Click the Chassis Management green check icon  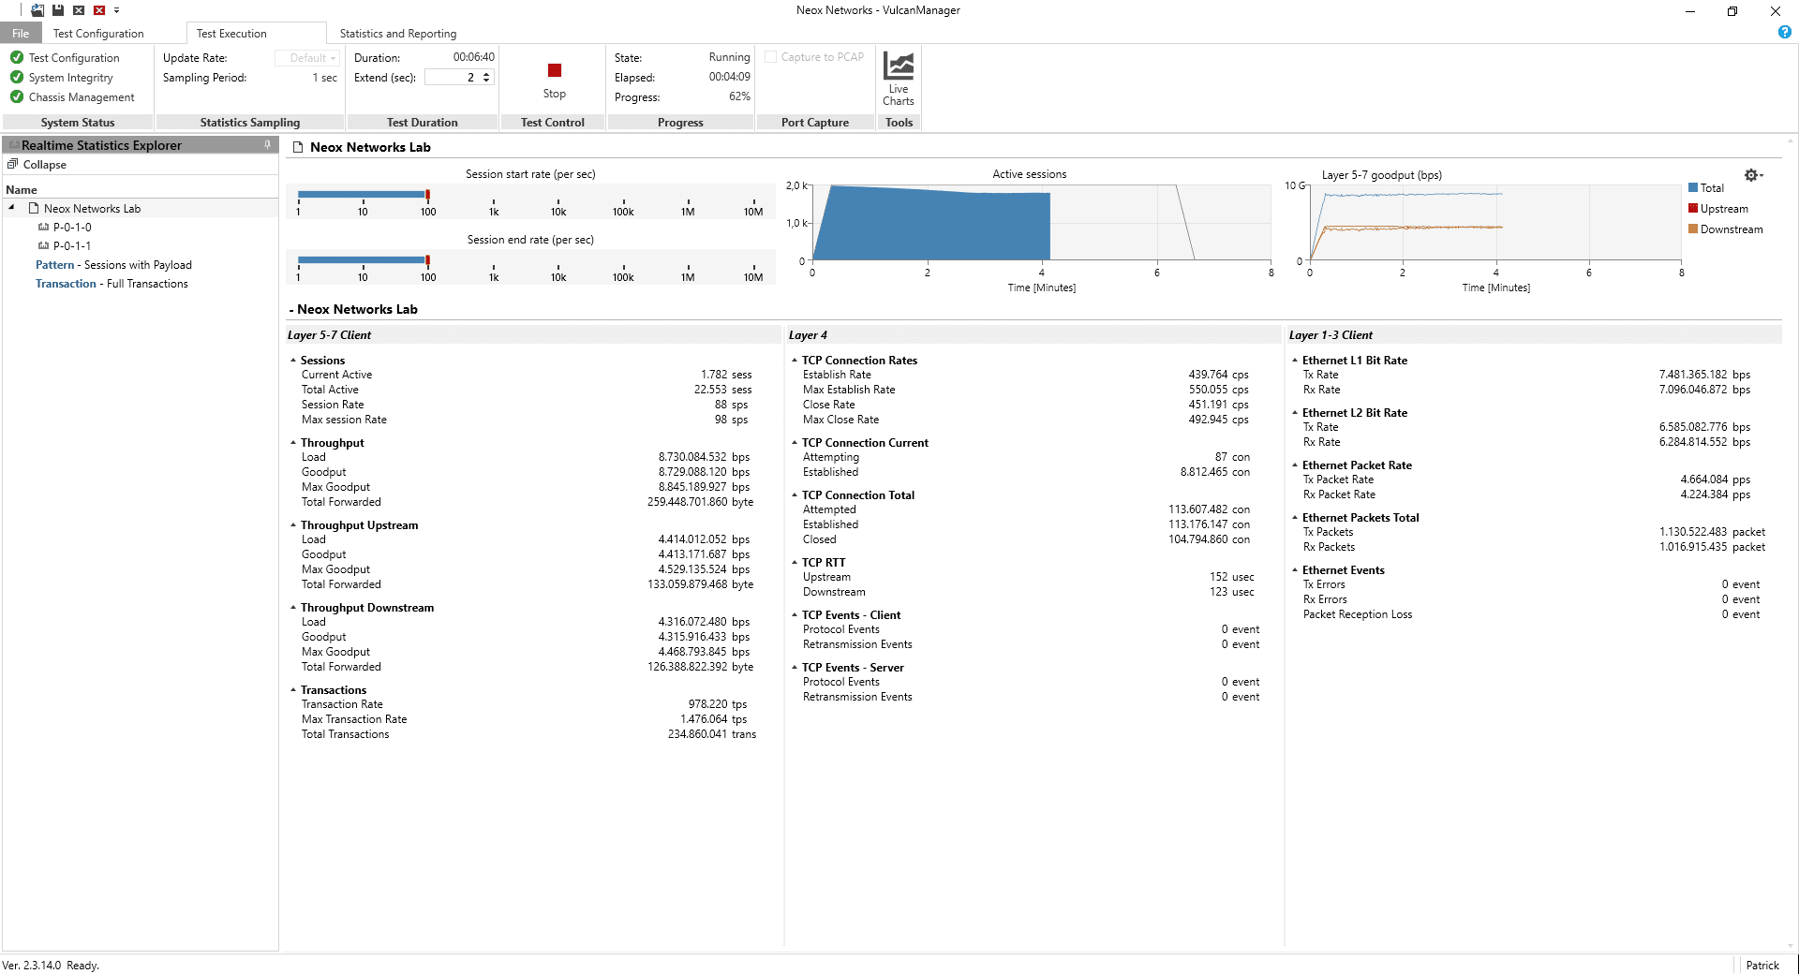(17, 96)
